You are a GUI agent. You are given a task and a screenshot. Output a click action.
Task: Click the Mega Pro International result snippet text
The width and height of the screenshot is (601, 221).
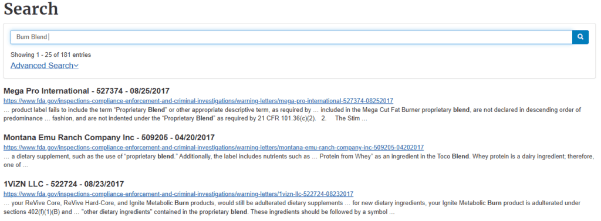pos(292,114)
